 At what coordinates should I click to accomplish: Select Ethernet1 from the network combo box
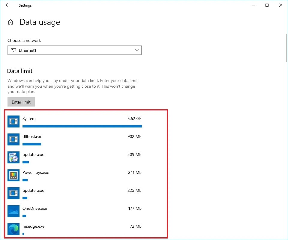coord(74,50)
